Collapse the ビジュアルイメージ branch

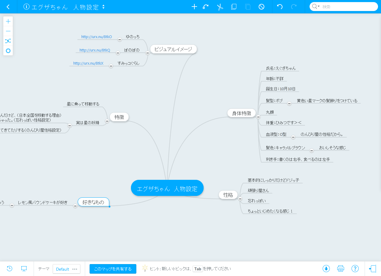pos(147,53)
